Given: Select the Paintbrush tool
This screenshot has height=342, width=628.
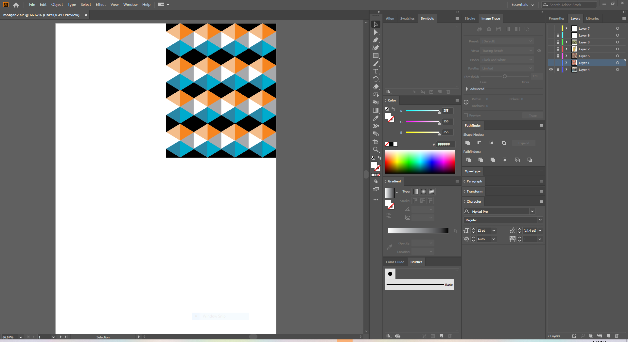Looking at the screenshot, I should [376, 64].
